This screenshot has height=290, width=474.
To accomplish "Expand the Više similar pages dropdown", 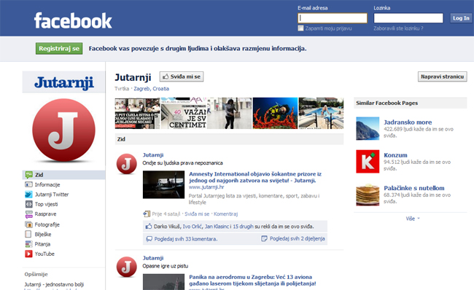I will [x=413, y=219].
